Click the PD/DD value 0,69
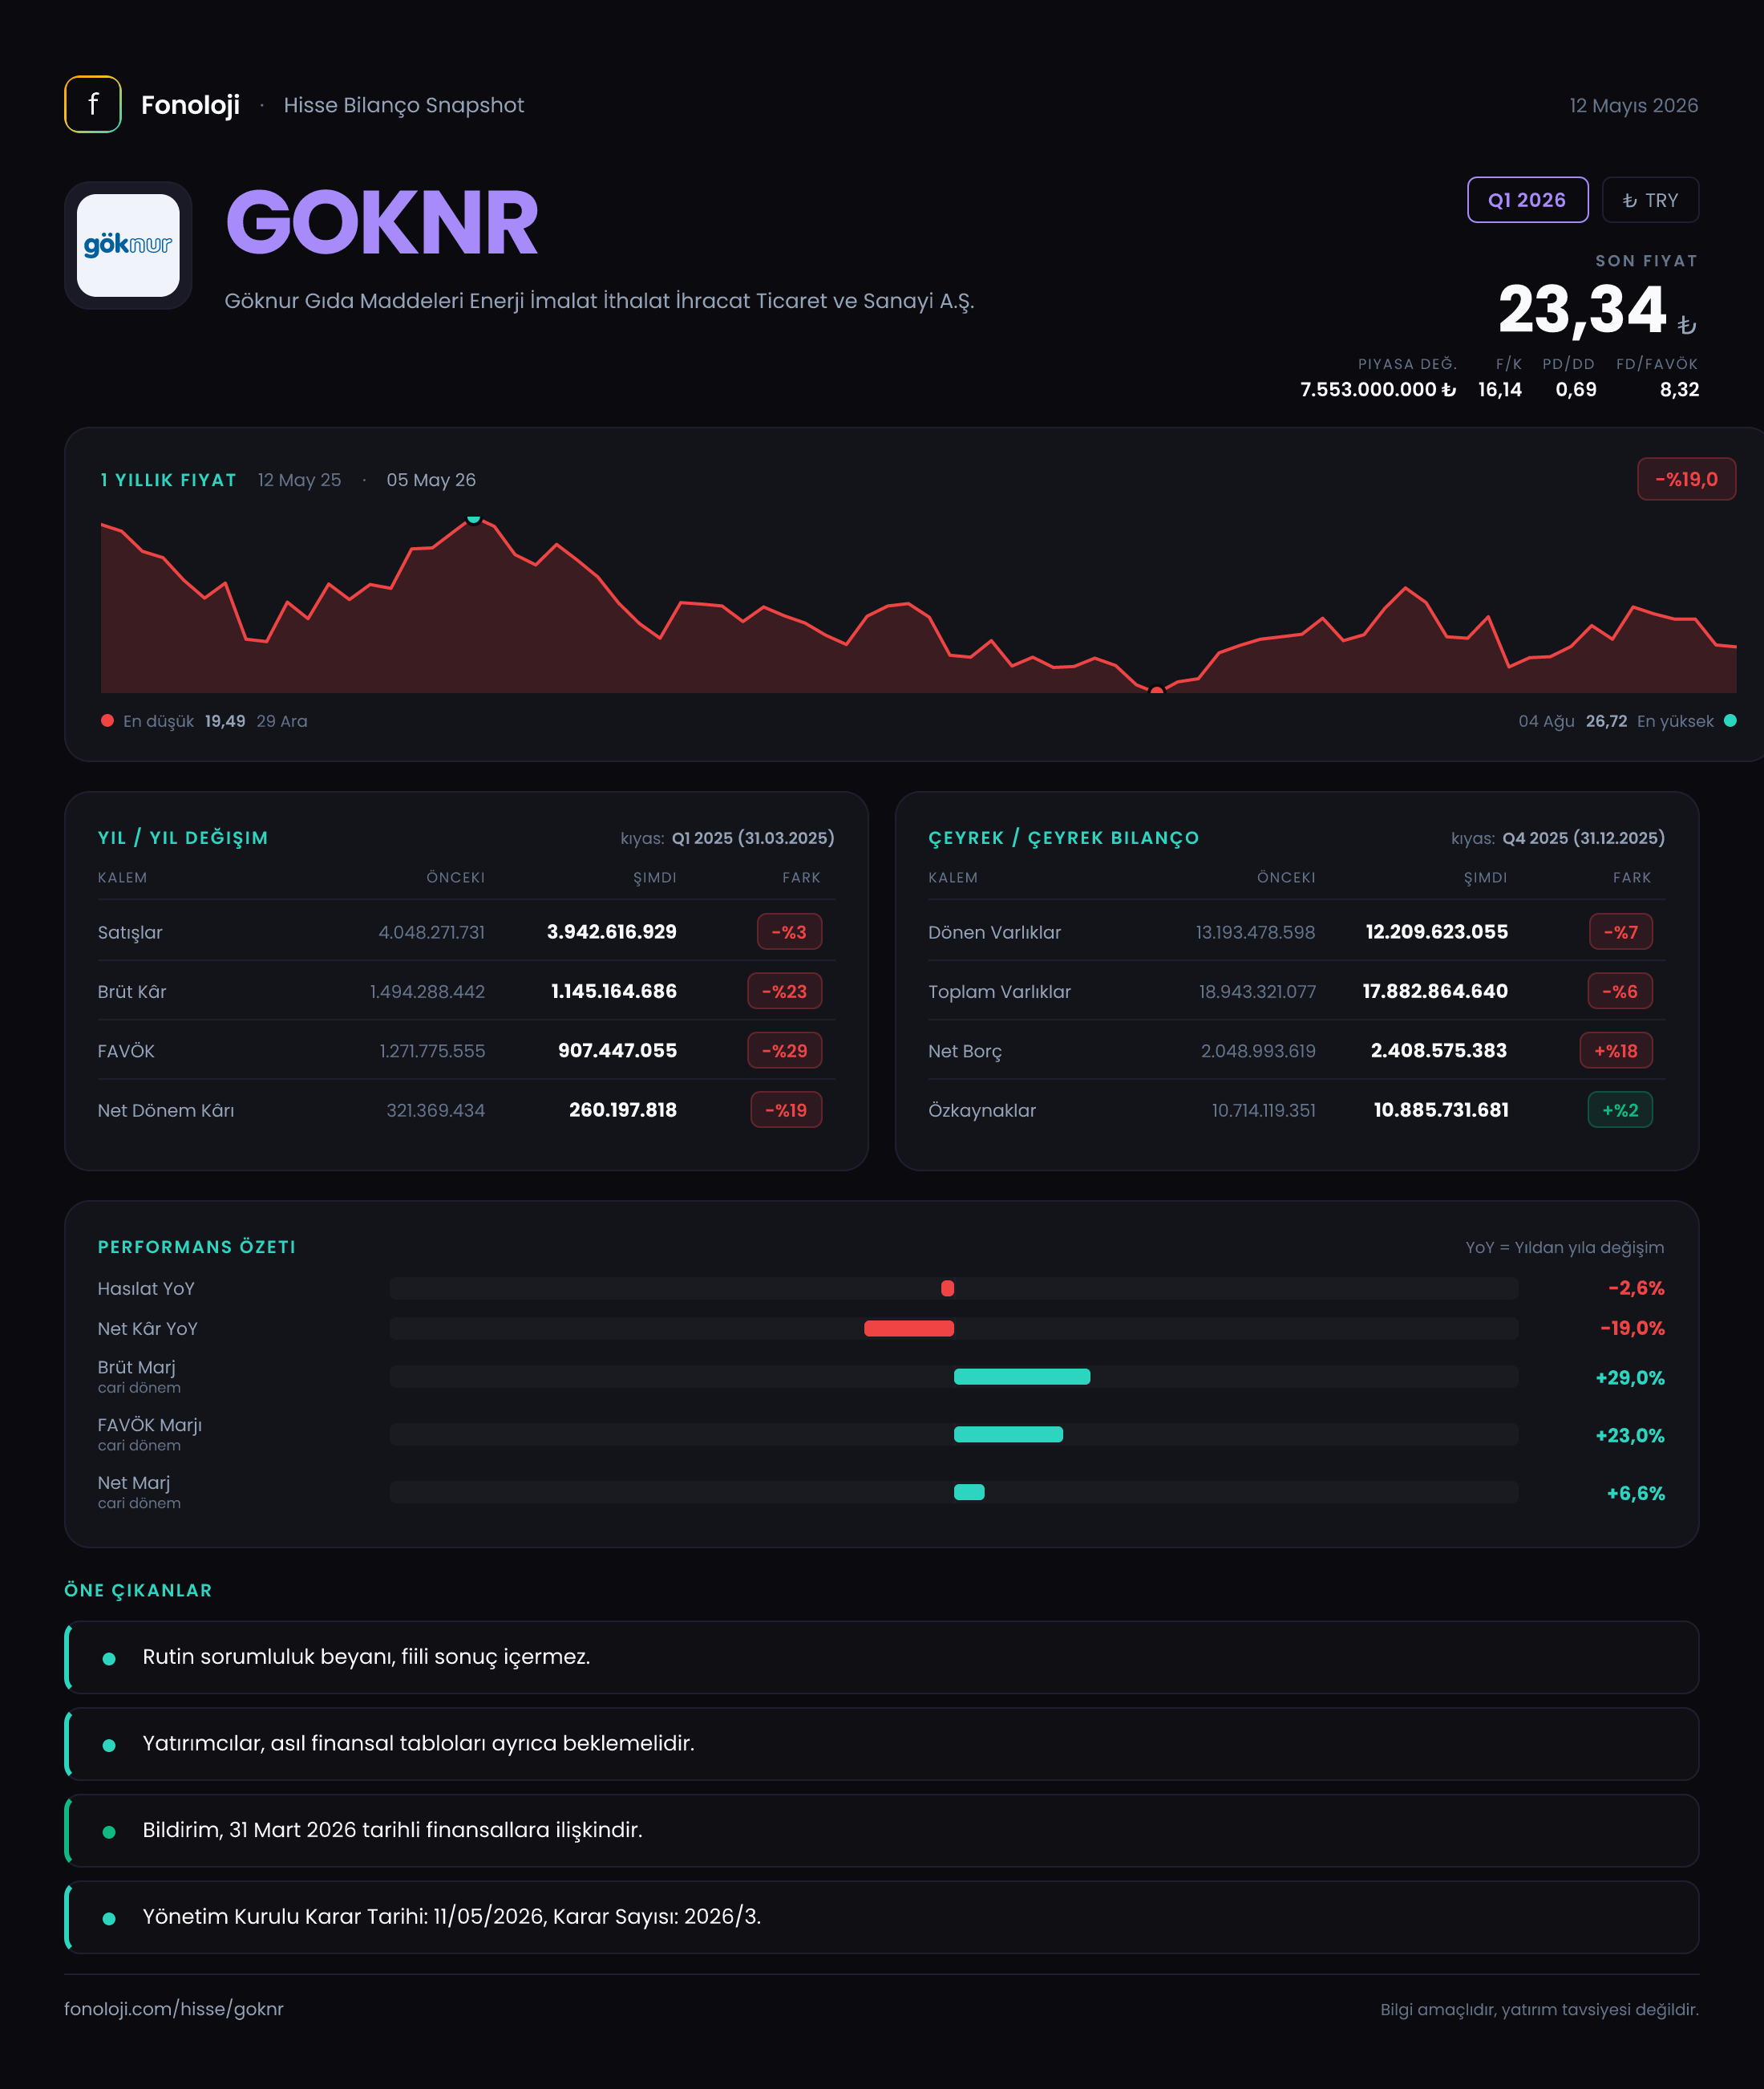This screenshot has height=2089, width=1764. [1576, 389]
